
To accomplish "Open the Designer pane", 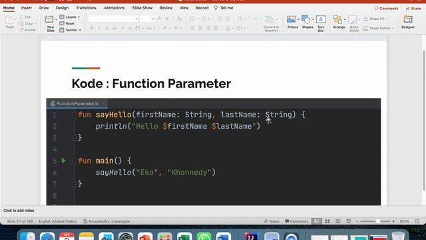I will [x=408, y=22].
